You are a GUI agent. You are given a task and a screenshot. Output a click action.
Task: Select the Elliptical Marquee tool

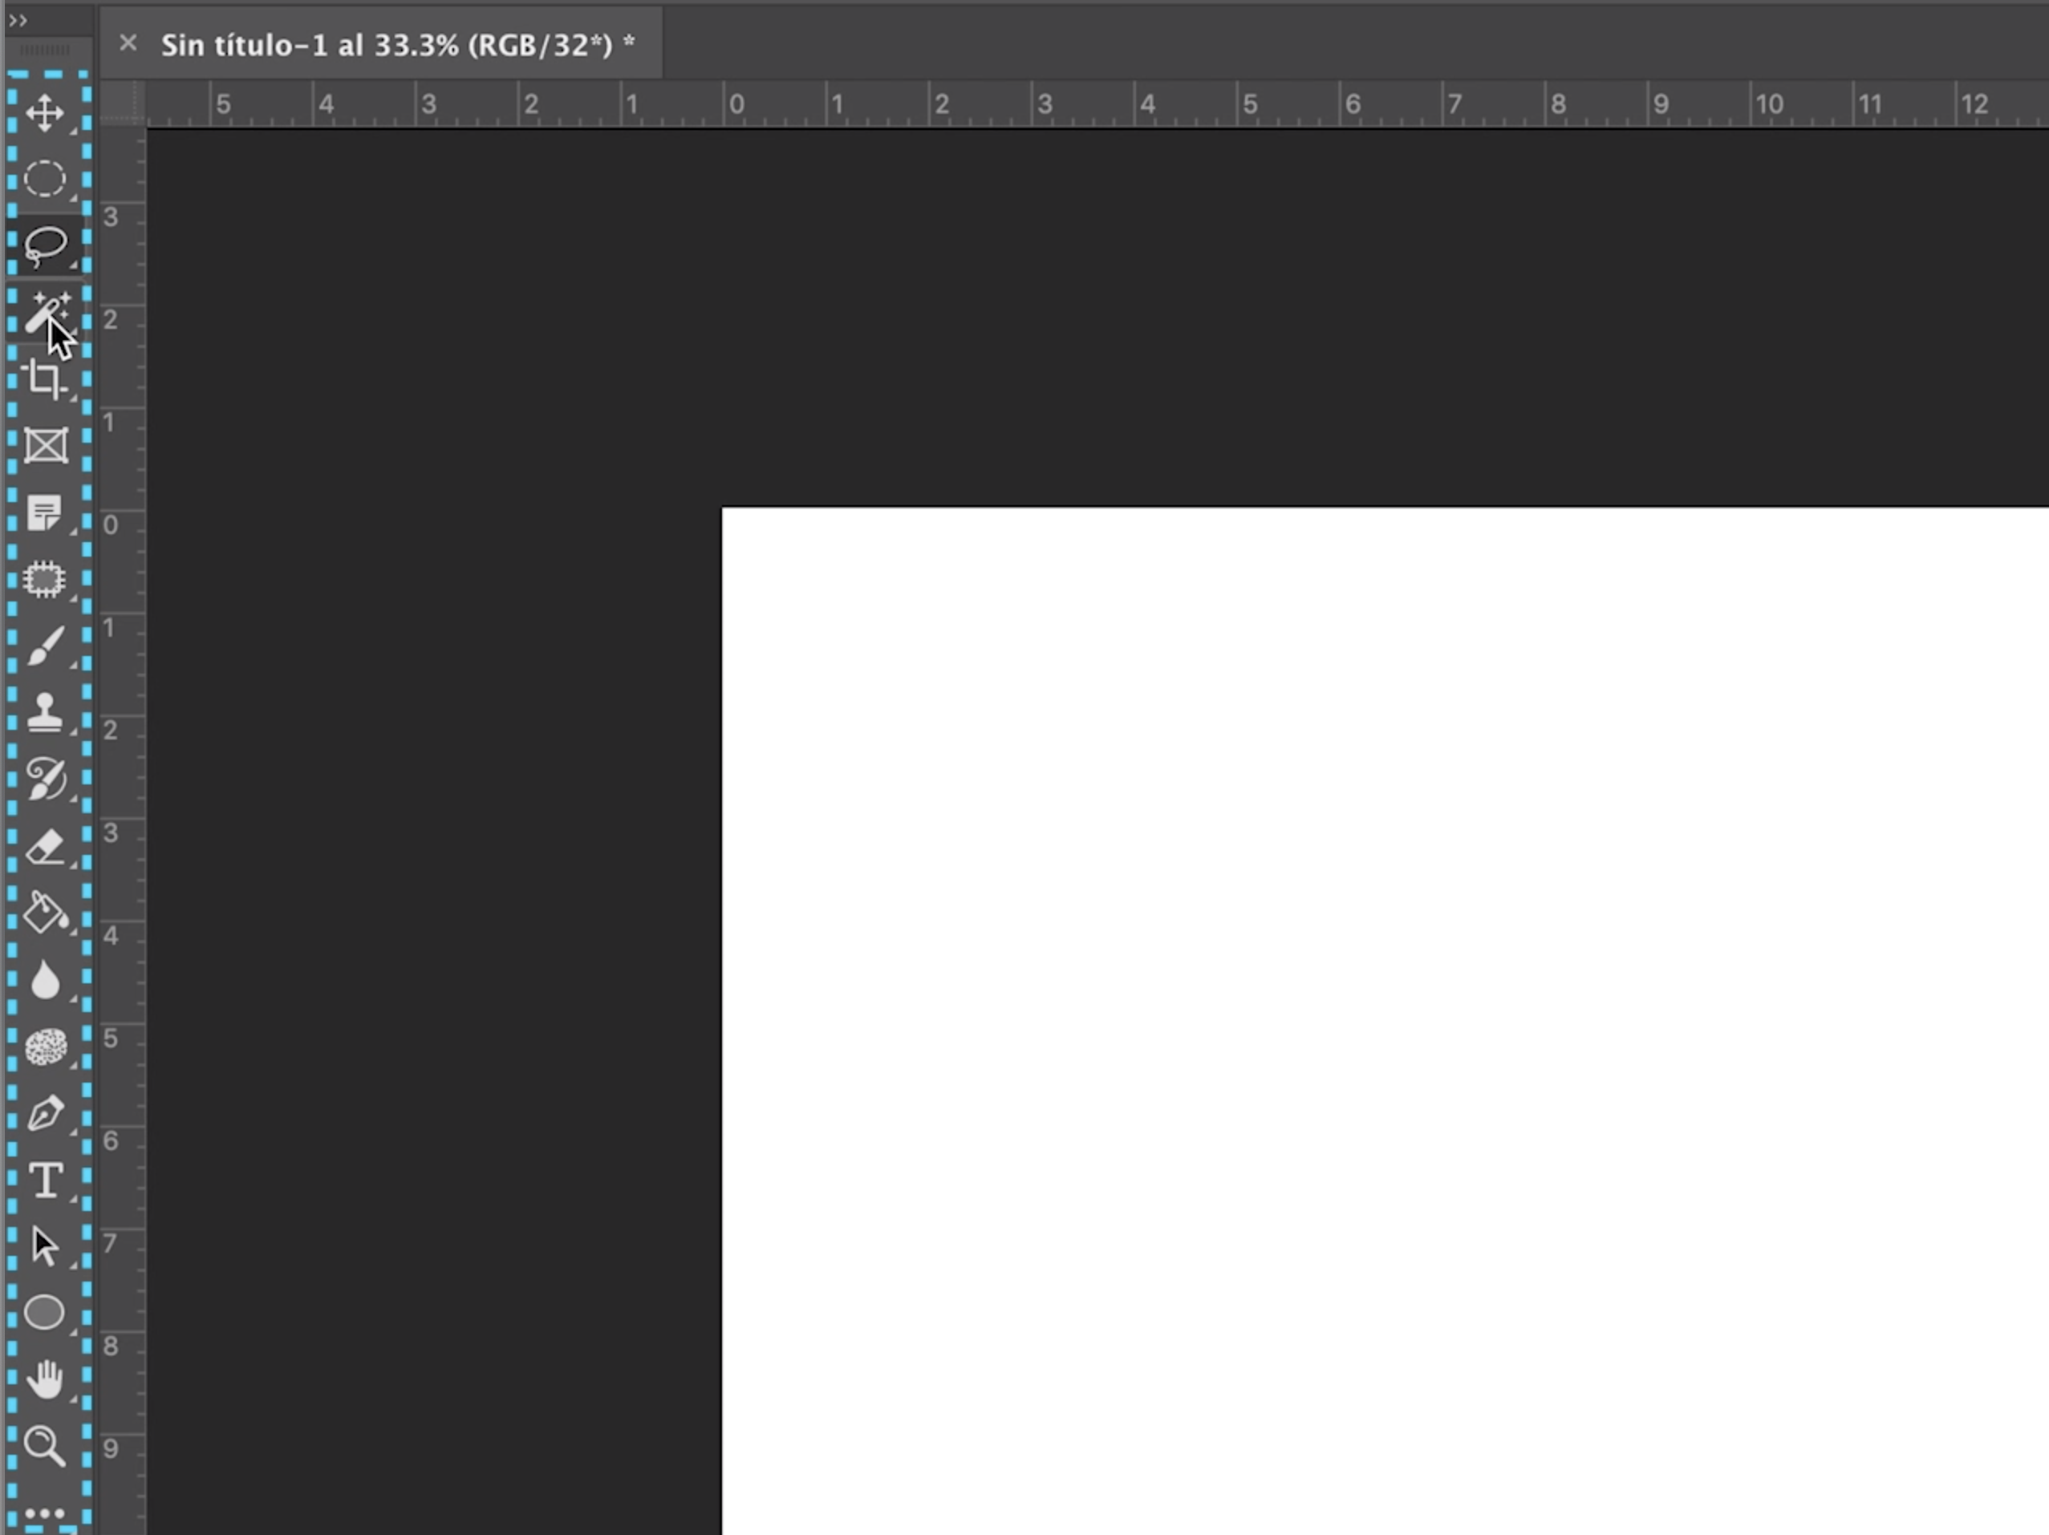(x=44, y=180)
